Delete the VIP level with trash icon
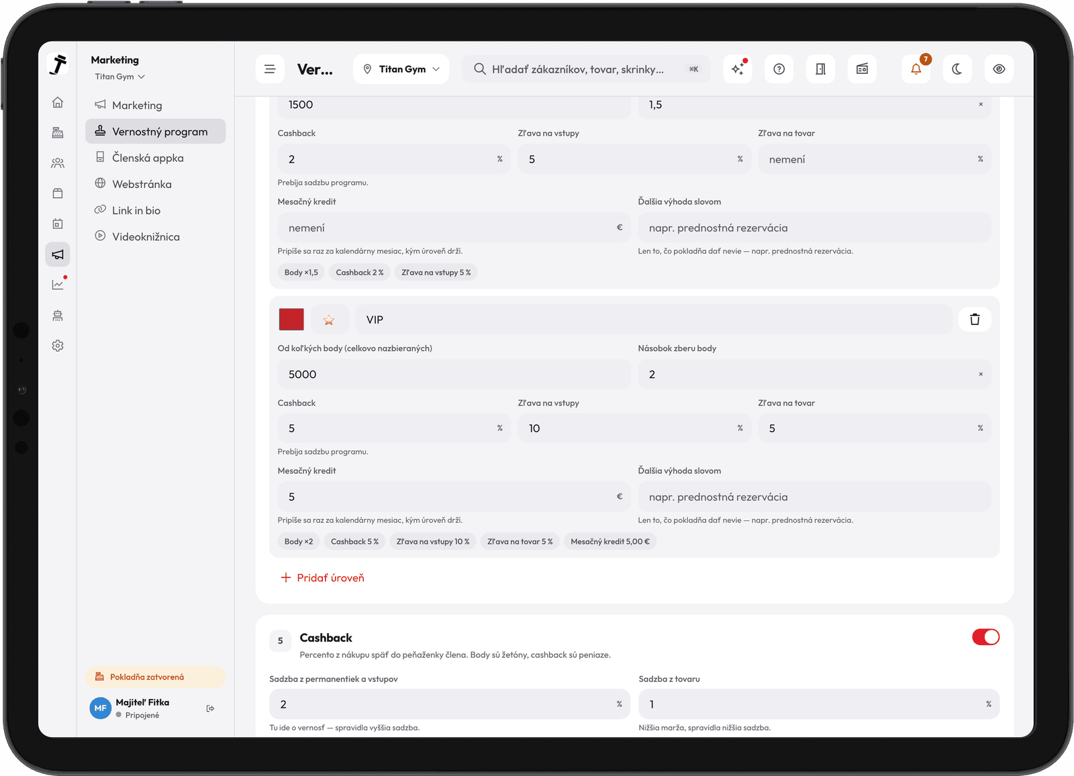Viewport: 1074px width, 776px height. coord(975,320)
